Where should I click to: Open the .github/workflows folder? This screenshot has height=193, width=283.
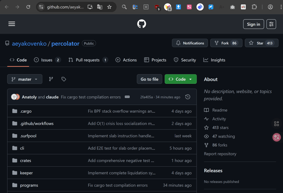click(37, 123)
